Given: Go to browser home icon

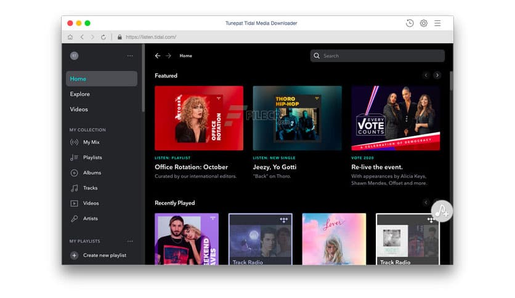Looking at the screenshot, I should 70,37.
